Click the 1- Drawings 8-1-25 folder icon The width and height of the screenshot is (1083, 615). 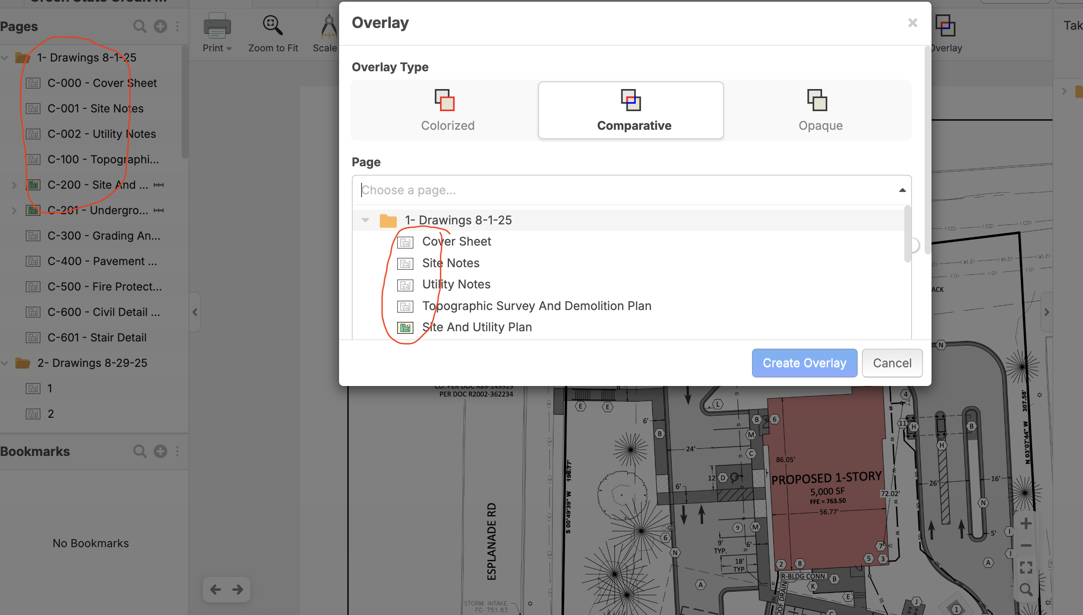pyautogui.click(x=22, y=58)
